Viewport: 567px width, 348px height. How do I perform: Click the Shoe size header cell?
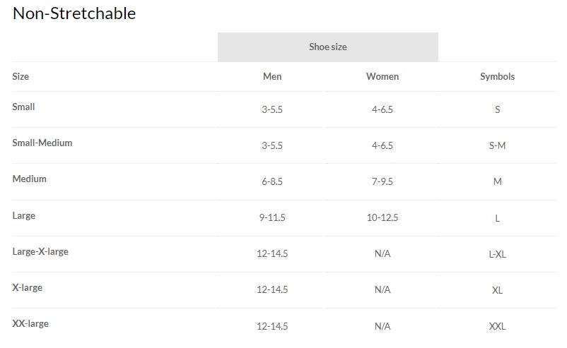click(327, 47)
